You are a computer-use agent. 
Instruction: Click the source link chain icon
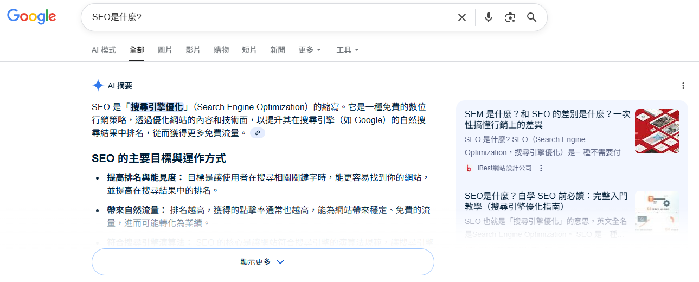tap(258, 133)
